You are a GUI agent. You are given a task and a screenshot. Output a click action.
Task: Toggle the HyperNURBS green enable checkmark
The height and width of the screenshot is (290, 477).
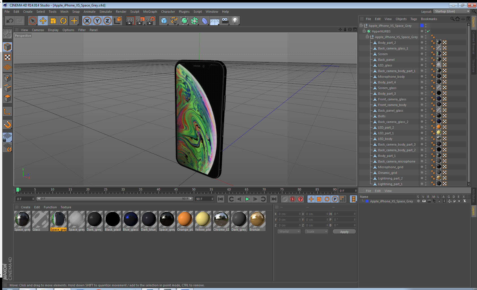click(428, 31)
